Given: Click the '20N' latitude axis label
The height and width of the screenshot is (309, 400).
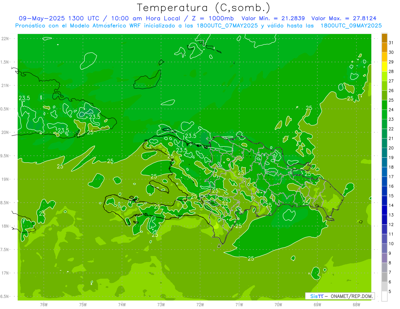Looking at the screenshot, I should (5, 132).
